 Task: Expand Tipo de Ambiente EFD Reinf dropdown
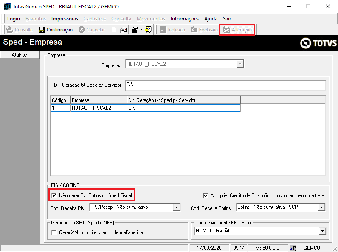[322, 231]
